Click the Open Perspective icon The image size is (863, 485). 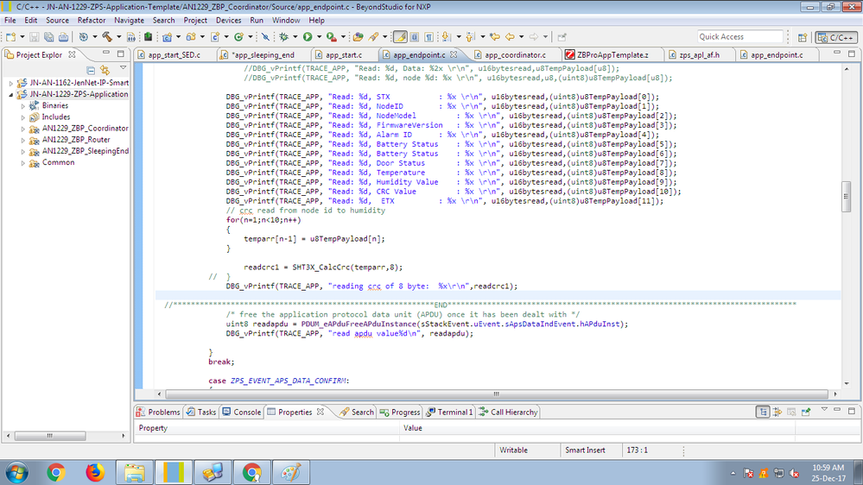pos(803,37)
